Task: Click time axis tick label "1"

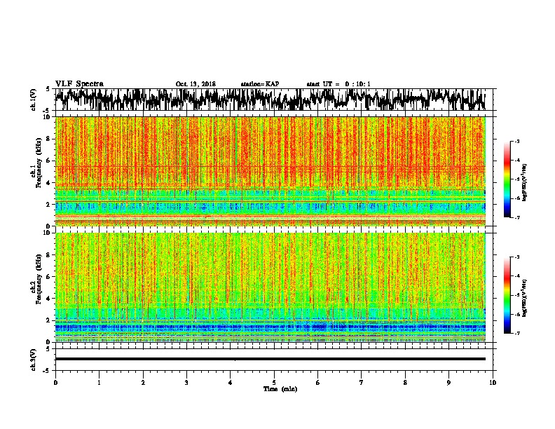Action: click(x=99, y=382)
